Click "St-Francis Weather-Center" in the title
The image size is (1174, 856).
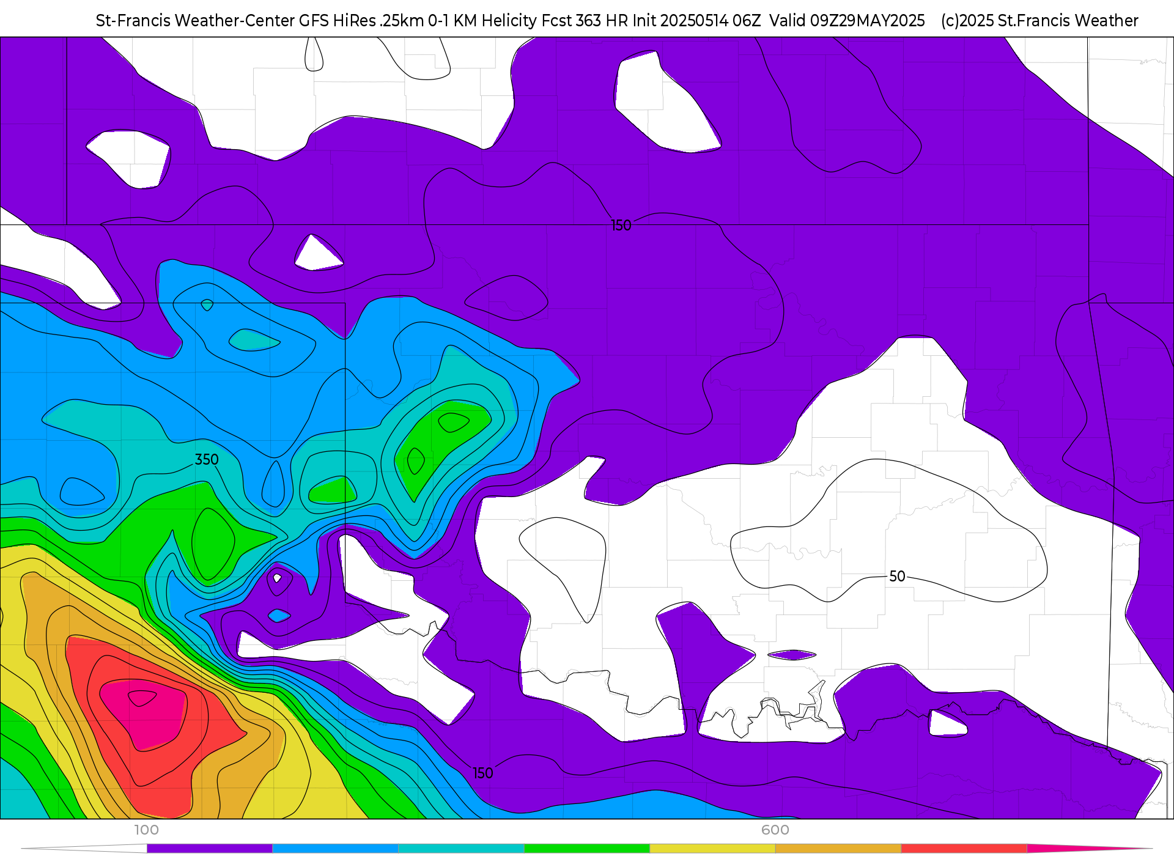point(196,21)
